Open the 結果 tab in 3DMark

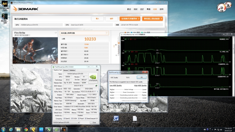click(x=155, y=9)
